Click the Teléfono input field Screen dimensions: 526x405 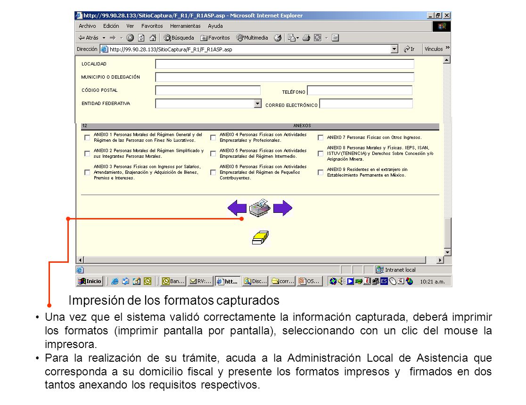click(360, 90)
